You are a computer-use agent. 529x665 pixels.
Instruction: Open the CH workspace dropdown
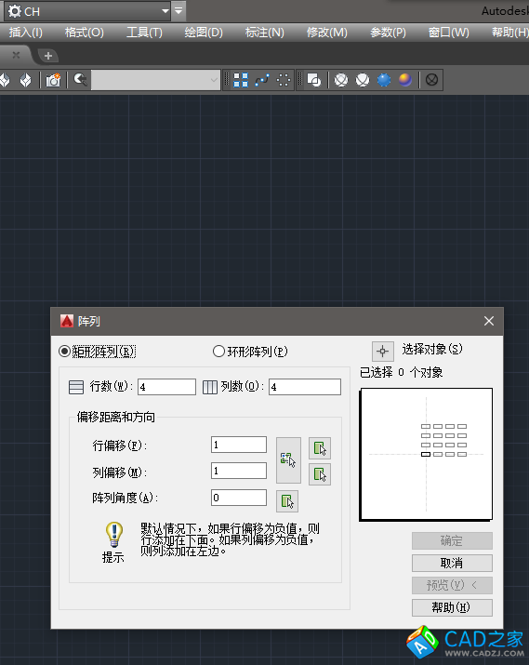pos(87,11)
